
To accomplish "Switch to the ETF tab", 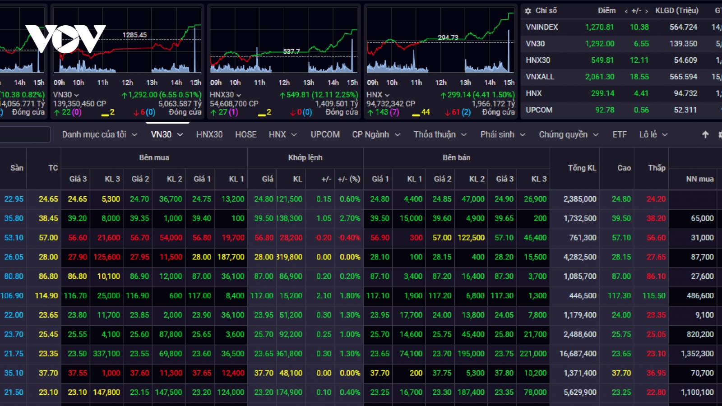I will 619,134.
